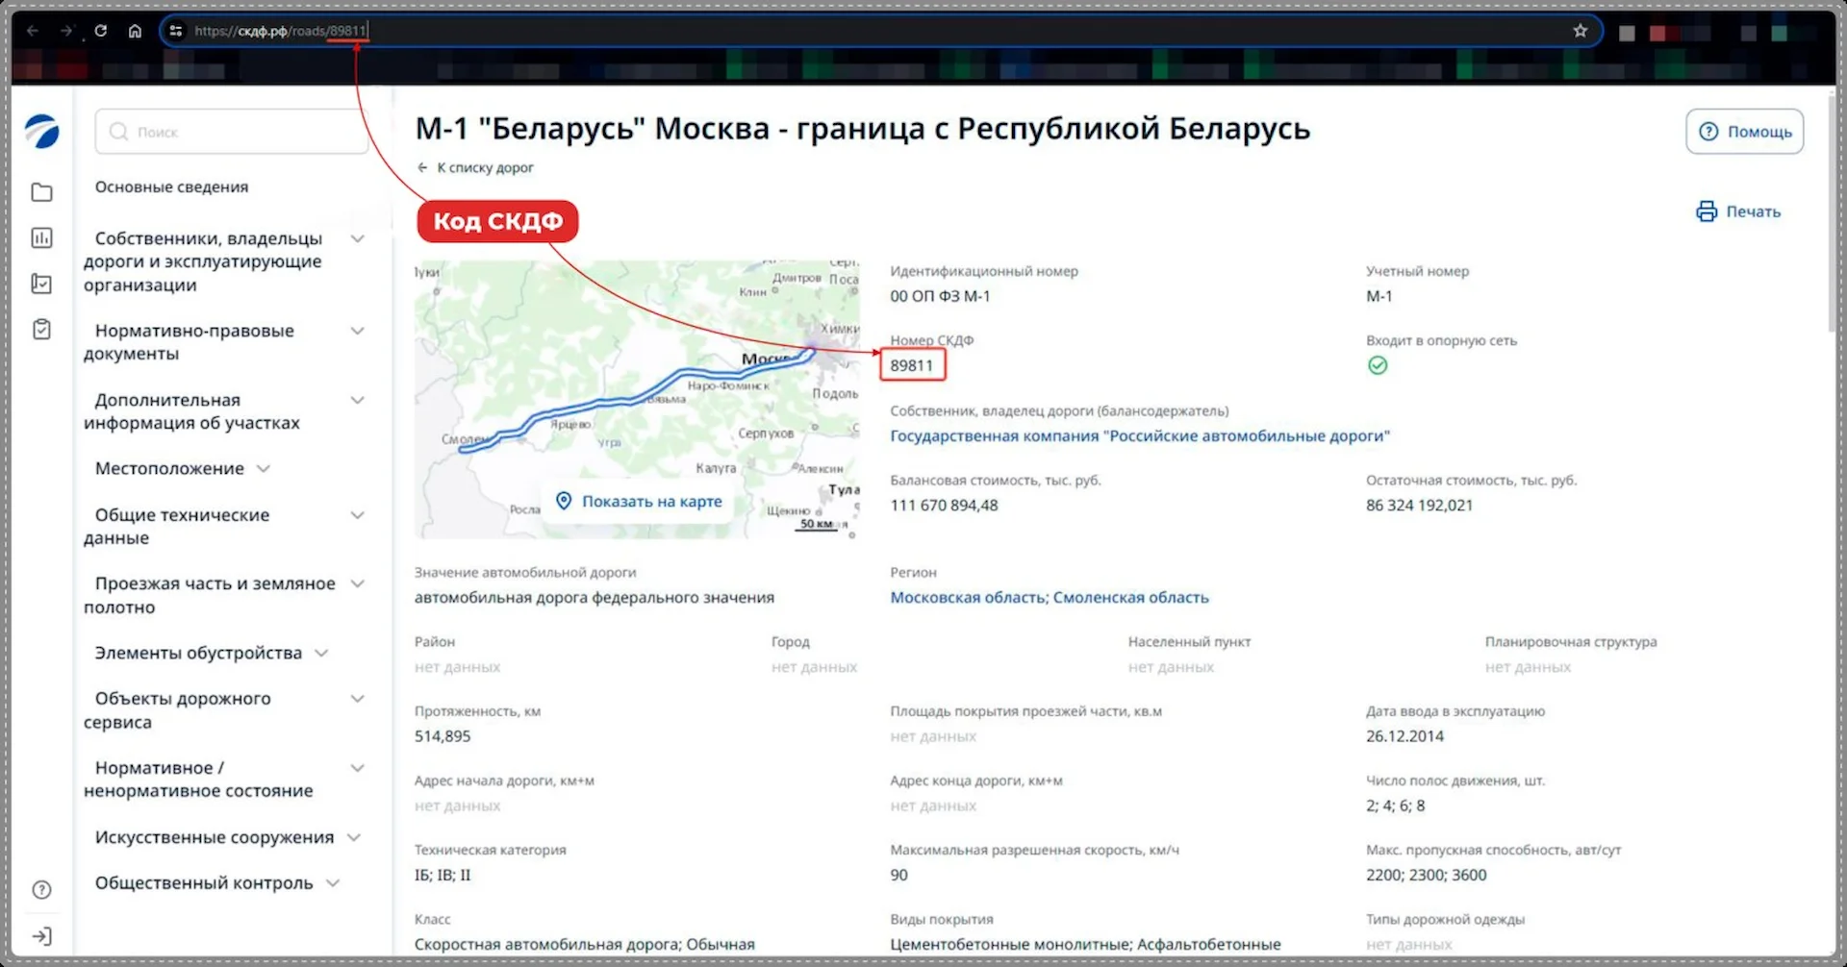Bookmark page with the star icon
The width and height of the screenshot is (1847, 967).
pos(1580,31)
